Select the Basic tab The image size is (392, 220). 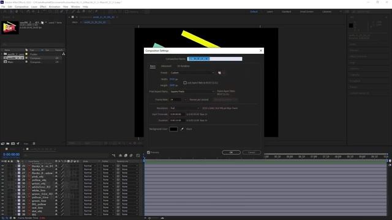[x=153, y=66]
